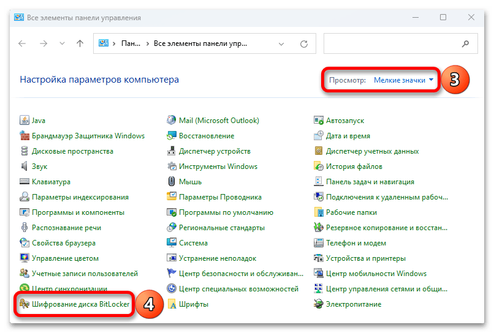Click the search magnifier icon
The image size is (494, 333).
tap(465, 43)
